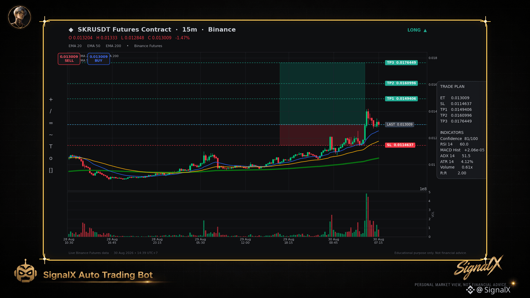
Task: Click the 30 Aug 07:15 time label
Action: pyautogui.click(x=378, y=241)
